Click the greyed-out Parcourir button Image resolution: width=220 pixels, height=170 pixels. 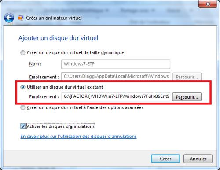click(x=187, y=77)
